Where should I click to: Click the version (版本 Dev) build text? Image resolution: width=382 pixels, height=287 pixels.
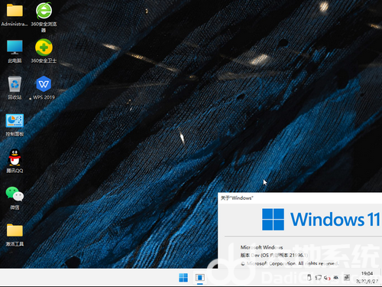click(x=274, y=255)
